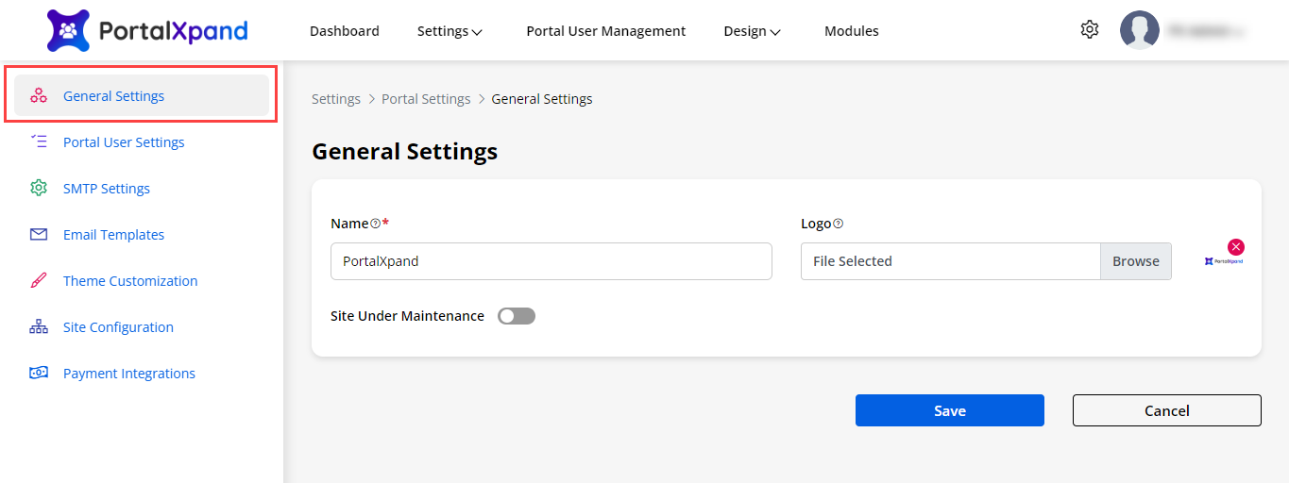
Task: Go to the Dashboard menu item
Action: click(345, 31)
